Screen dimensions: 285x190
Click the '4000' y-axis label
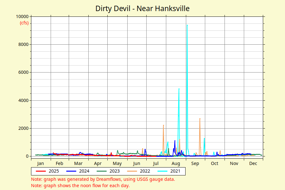23,100
